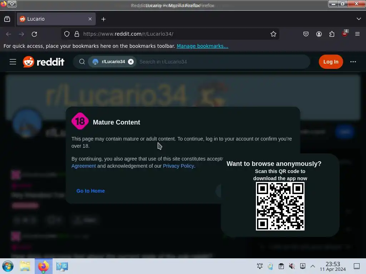Toggle the muted volume tray icon

pos(292,266)
